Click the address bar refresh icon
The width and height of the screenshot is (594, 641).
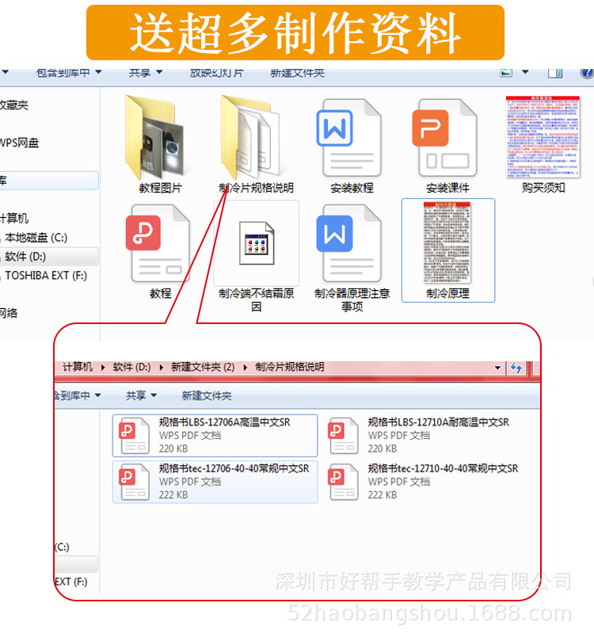(x=516, y=368)
